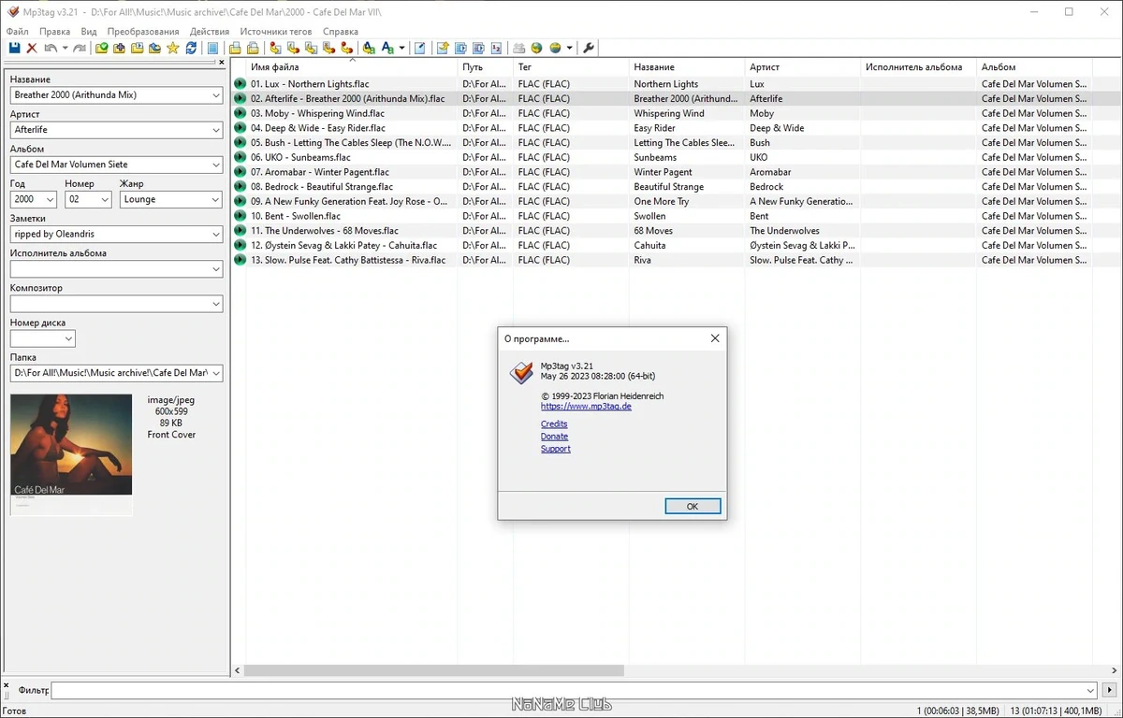Open favorite directories star icon

172,48
